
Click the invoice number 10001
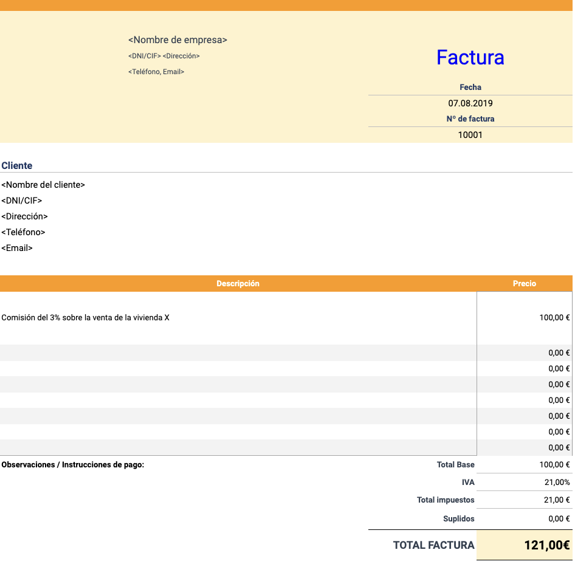coord(470,134)
